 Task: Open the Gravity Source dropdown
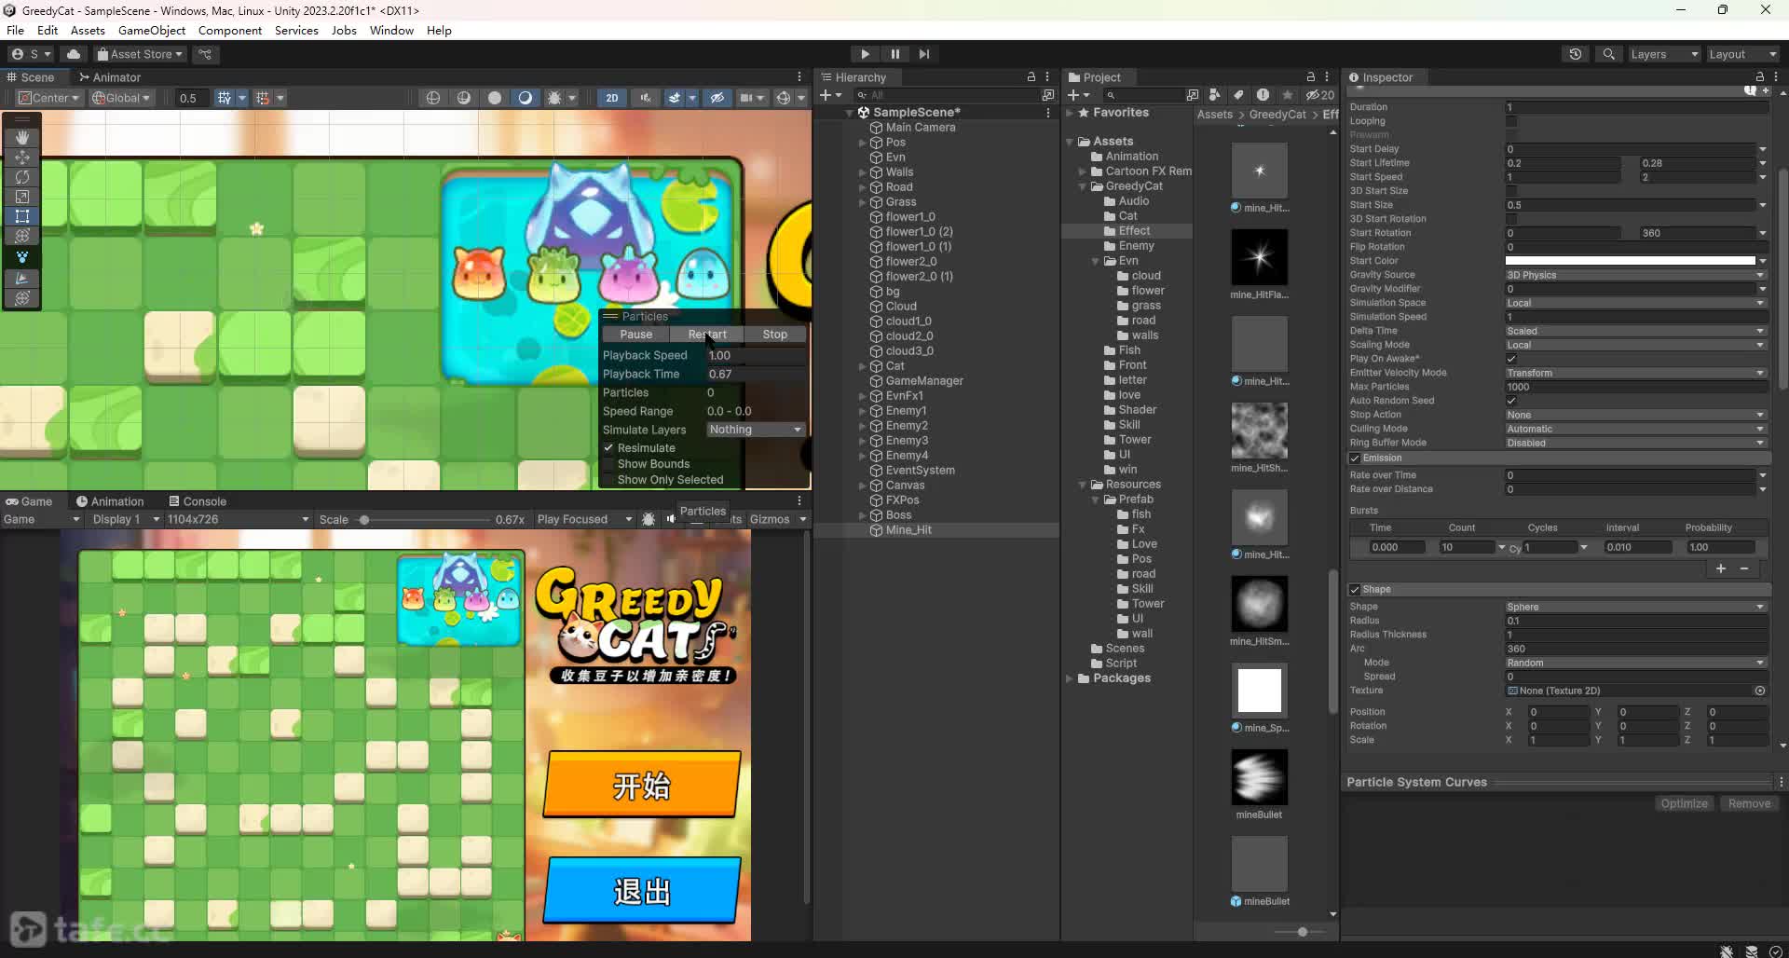1636,275
